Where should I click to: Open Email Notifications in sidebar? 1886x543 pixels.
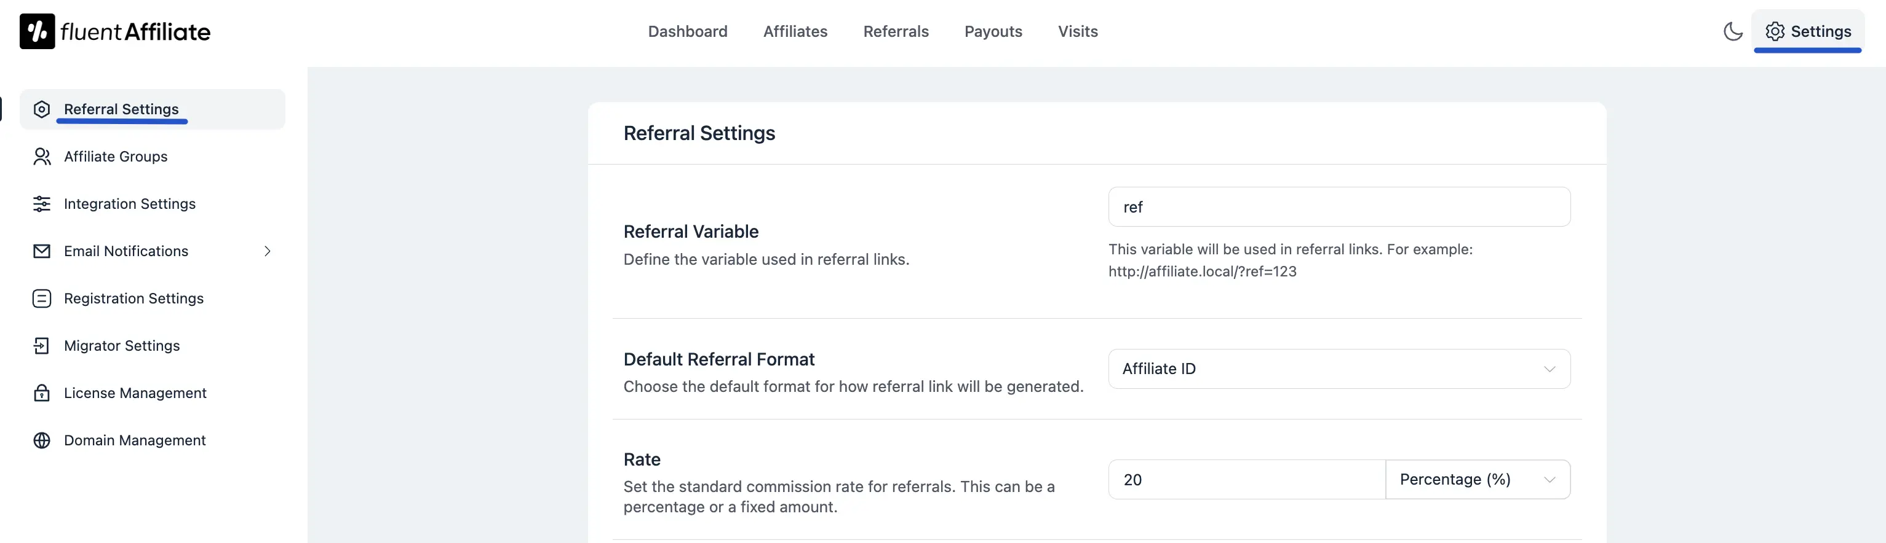(153, 251)
